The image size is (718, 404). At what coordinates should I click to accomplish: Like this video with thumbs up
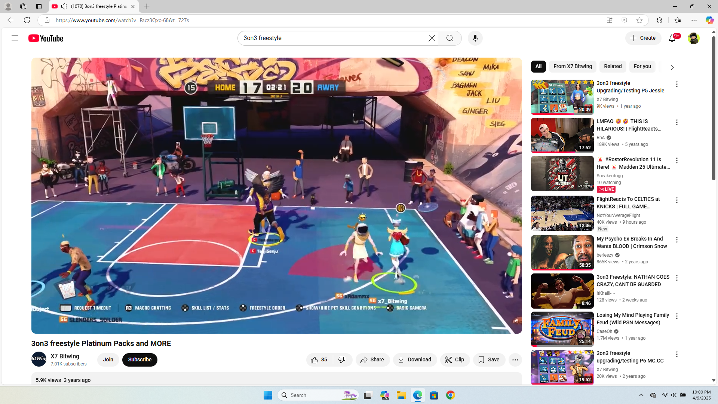[x=319, y=360]
